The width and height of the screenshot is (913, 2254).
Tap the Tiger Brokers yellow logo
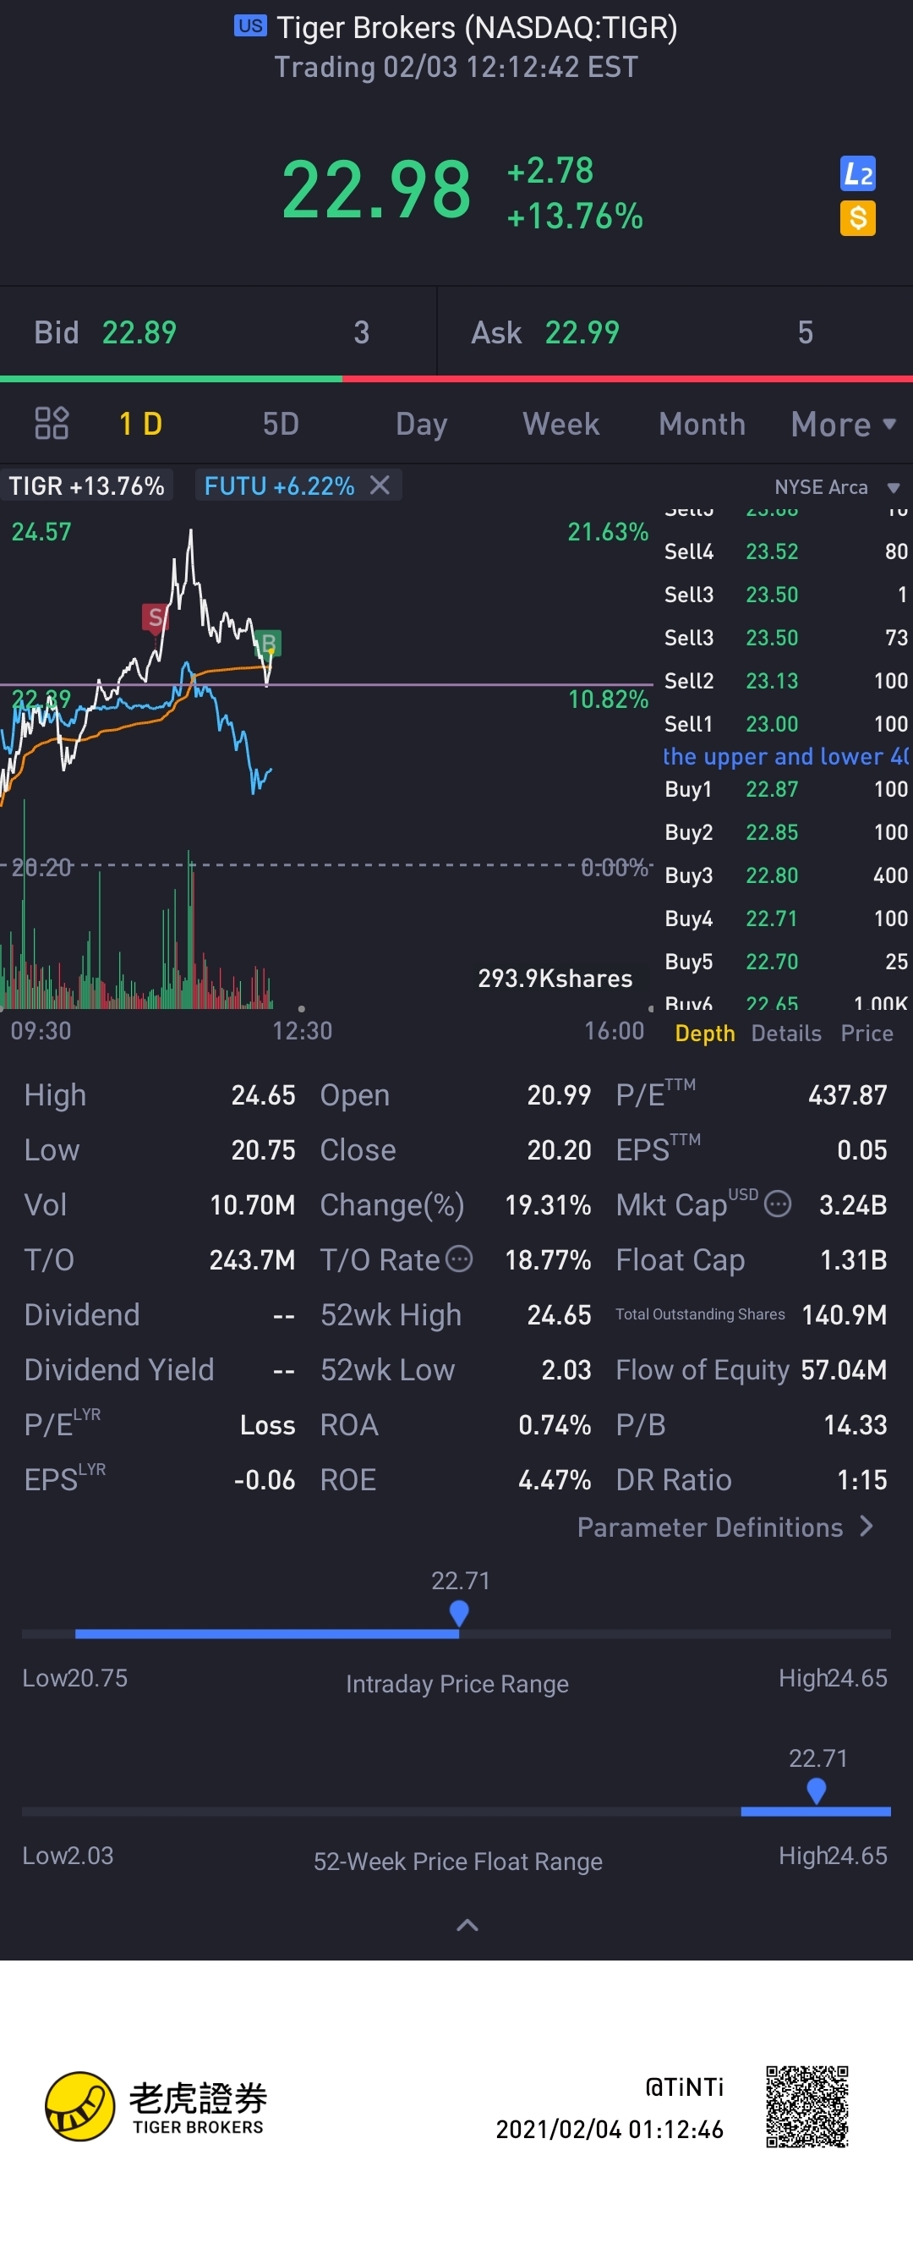[79, 2106]
